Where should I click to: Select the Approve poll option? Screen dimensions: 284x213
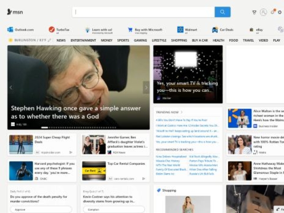[41, 210]
